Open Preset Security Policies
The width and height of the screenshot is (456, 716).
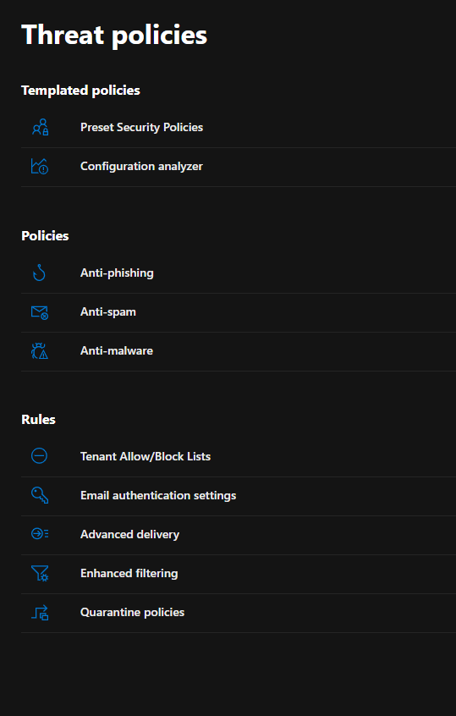(x=141, y=128)
